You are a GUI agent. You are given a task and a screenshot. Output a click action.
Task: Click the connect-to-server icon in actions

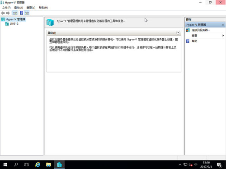coord(188,30)
